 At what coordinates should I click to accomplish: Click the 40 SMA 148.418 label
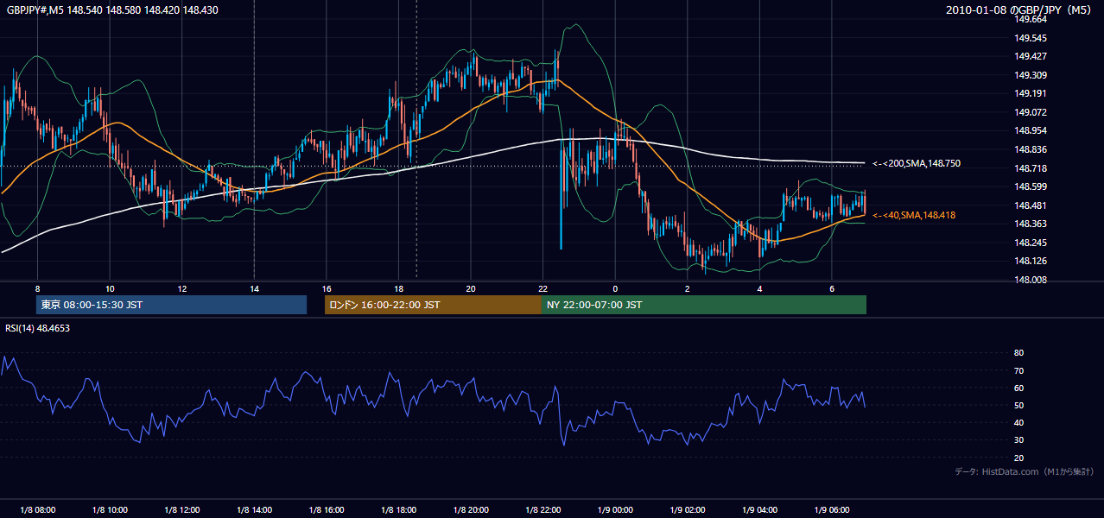pyautogui.click(x=914, y=215)
